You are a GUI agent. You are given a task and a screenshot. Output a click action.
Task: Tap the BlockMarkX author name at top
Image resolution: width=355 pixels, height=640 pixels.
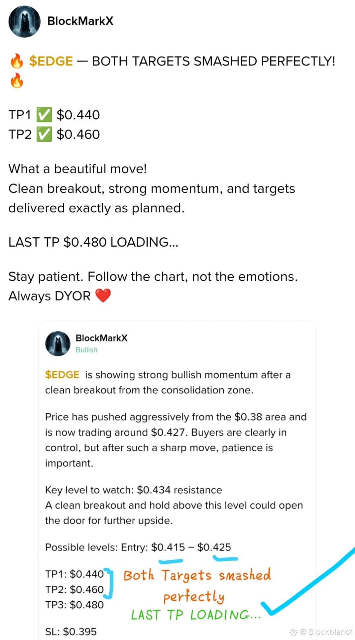pos(80,21)
